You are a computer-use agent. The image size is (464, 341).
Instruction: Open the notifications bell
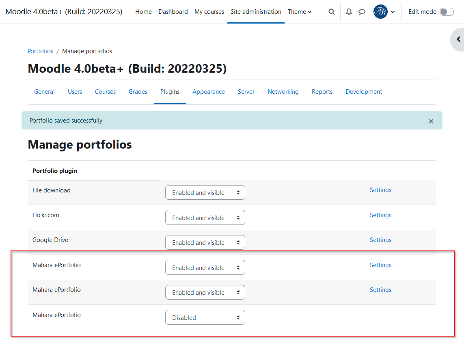tap(349, 12)
